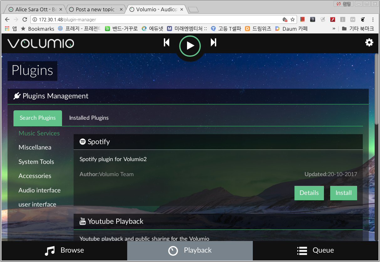Open the Browse section
The height and width of the screenshot is (262, 380).
coord(64,250)
